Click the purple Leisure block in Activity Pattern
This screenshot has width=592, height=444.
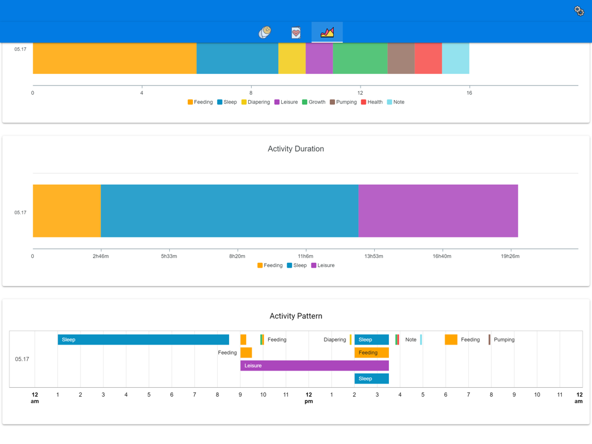click(x=314, y=366)
